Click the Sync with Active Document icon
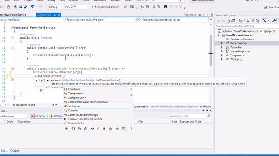279x156 pixels. pos(248,21)
